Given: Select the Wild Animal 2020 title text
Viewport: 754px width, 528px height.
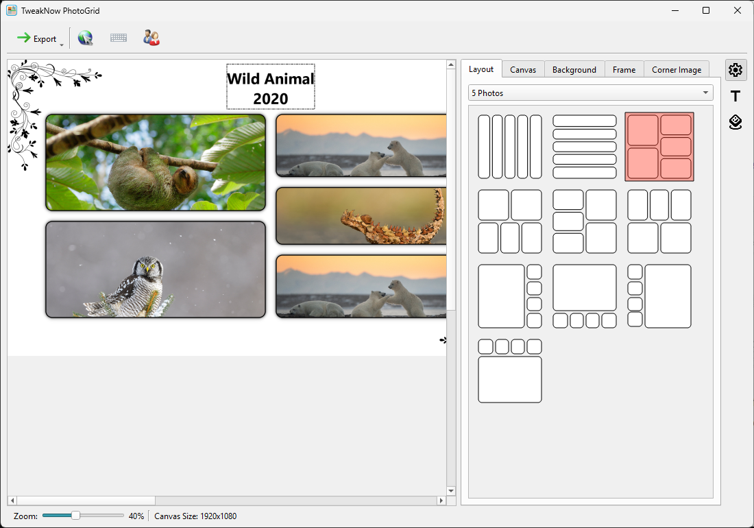Looking at the screenshot, I should pos(271,88).
